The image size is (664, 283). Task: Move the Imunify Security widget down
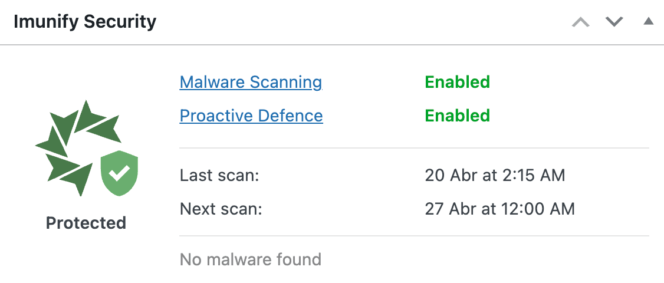click(x=614, y=22)
